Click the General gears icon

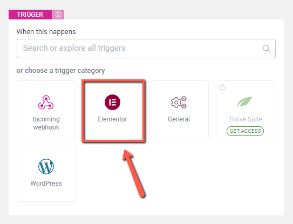click(x=179, y=102)
